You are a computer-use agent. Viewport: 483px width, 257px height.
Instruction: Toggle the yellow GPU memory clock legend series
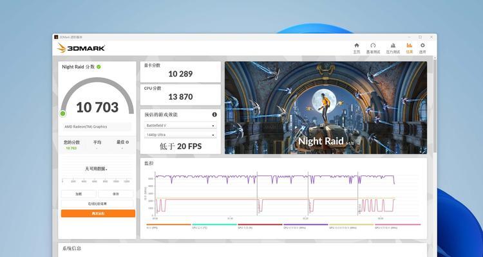tap(352, 226)
